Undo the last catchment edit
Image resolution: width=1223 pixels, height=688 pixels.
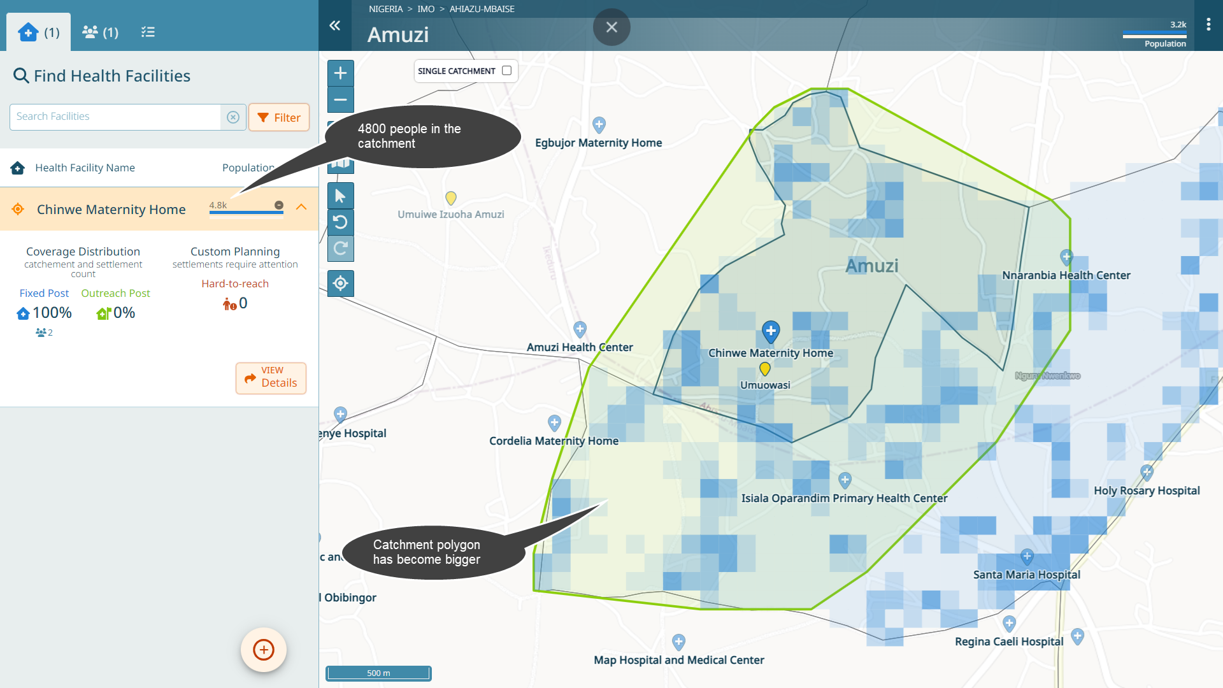(x=341, y=222)
